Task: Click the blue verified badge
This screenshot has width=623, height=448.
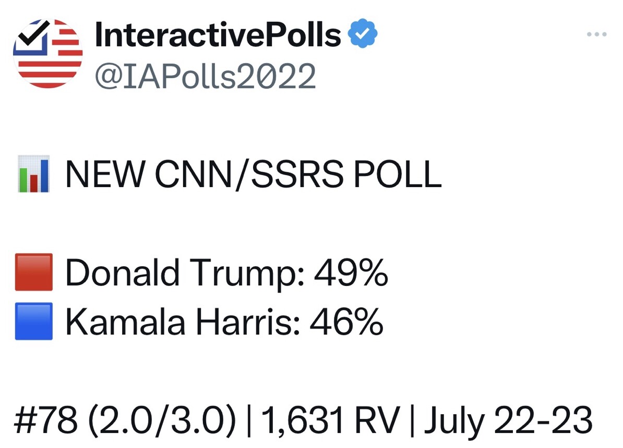Action: (363, 33)
